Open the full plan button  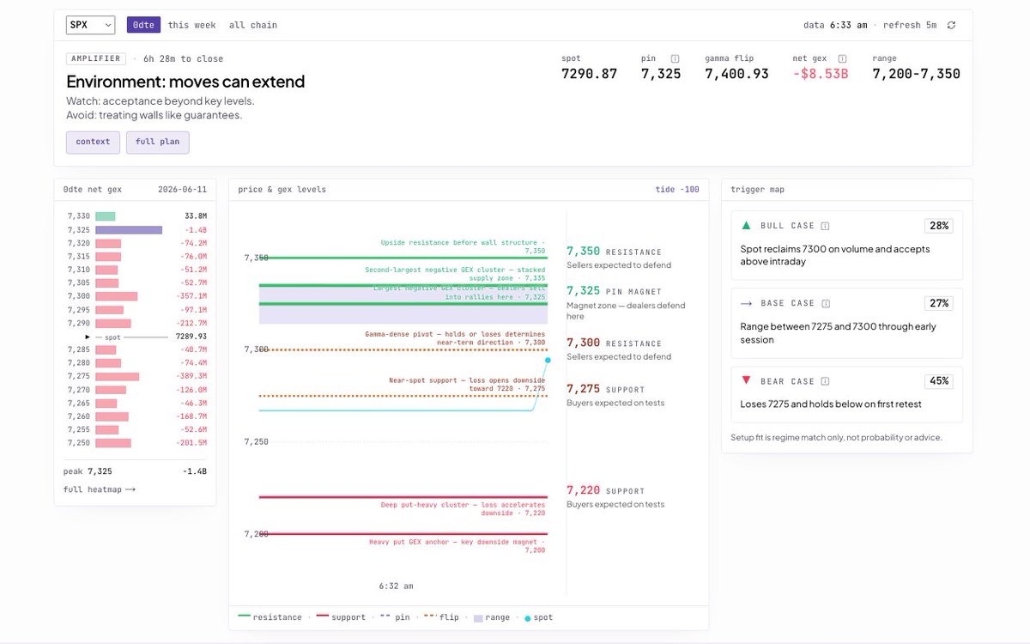[x=157, y=142]
